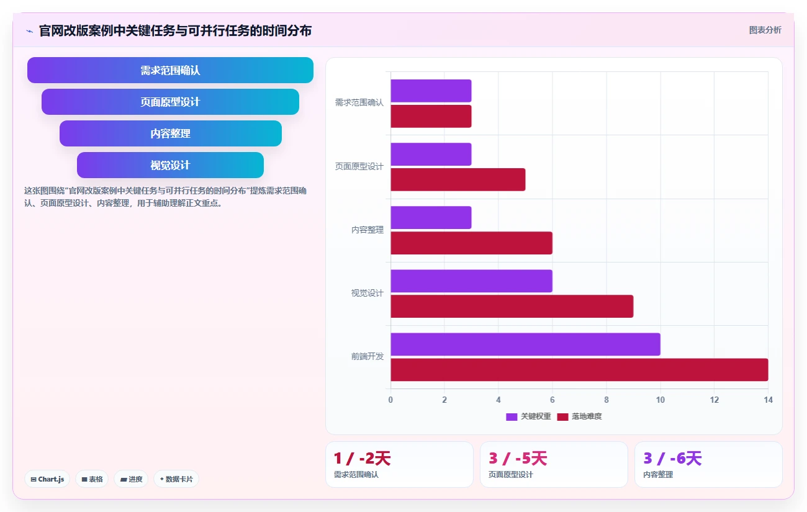This screenshot has height=512, width=807.
Task: Click the 落地难度 legend label text
Action: click(587, 416)
